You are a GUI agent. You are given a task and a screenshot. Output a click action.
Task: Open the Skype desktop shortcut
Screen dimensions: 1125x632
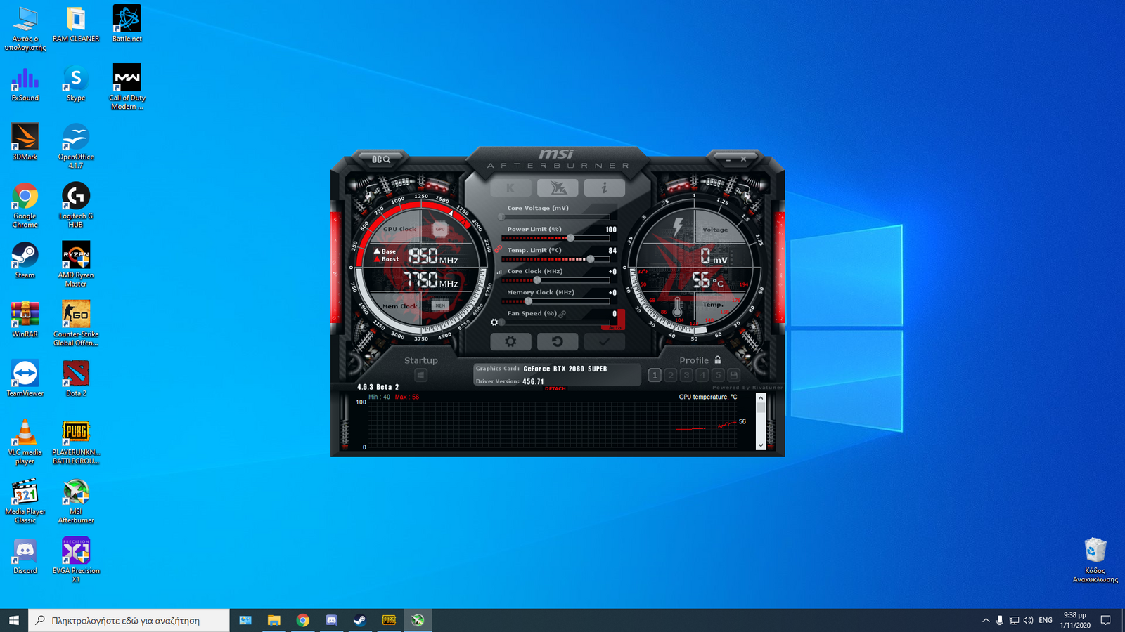[76, 83]
